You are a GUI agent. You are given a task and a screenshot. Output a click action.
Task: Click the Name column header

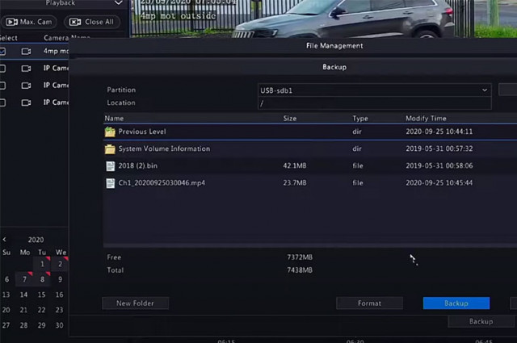[x=114, y=119]
